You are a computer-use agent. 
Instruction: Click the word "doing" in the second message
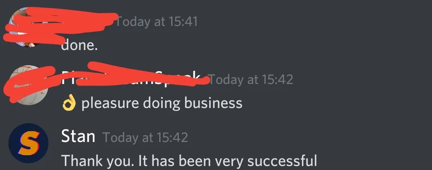coord(162,104)
